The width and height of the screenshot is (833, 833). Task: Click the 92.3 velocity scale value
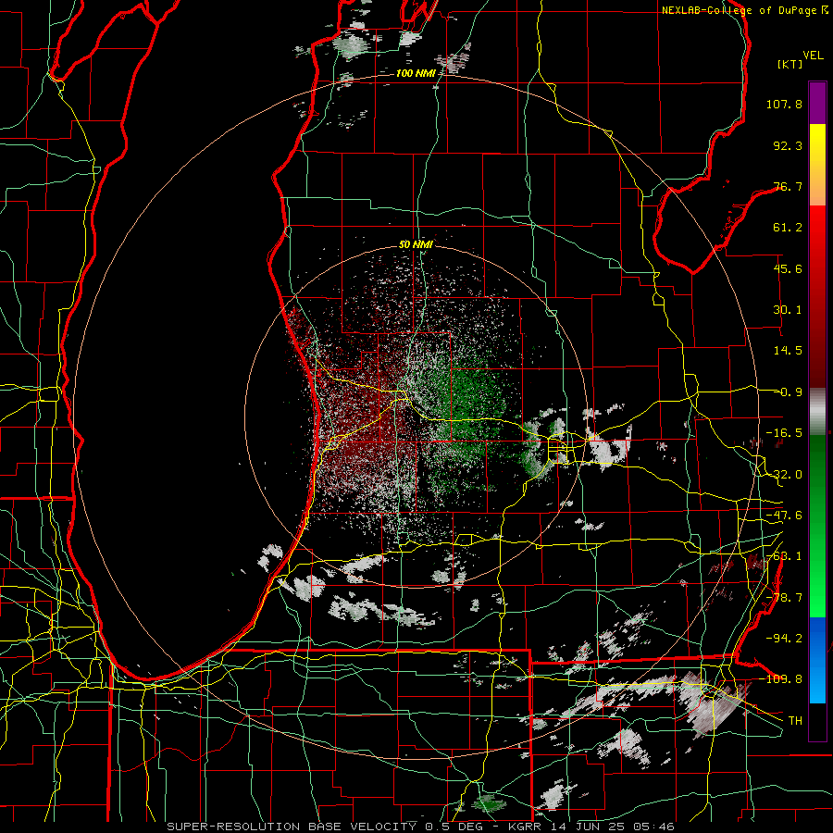click(788, 145)
